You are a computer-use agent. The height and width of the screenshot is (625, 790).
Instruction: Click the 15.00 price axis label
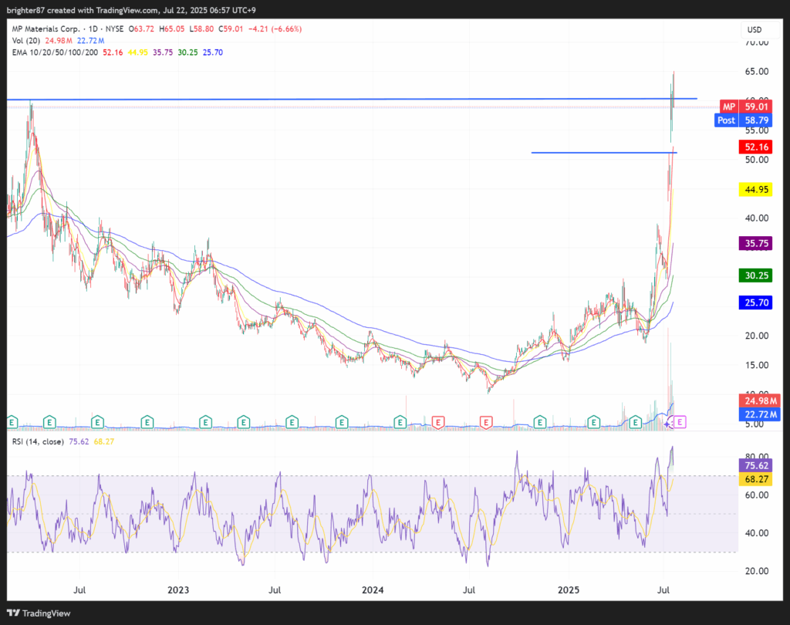click(x=757, y=365)
